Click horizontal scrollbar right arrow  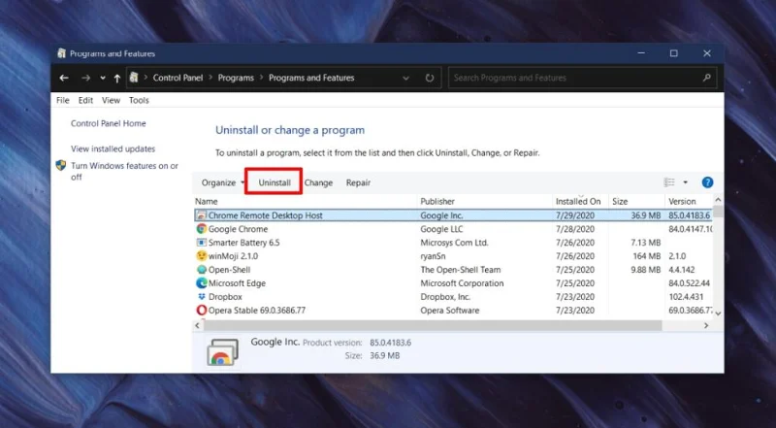click(x=706, y=325)
